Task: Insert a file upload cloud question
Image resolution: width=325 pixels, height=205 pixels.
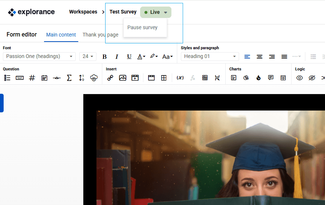Action: coord(94,78)
